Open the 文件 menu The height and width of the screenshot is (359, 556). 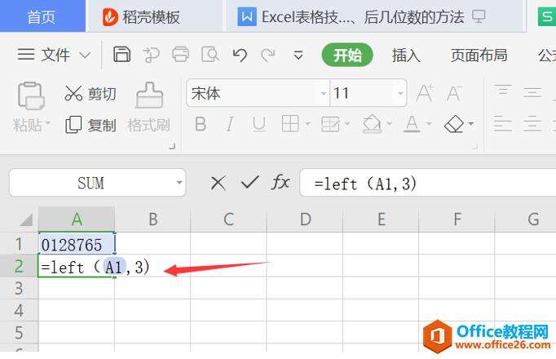coord(43,55)
